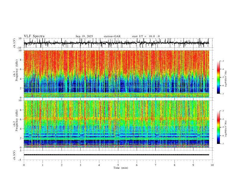Click the "ch.1(V)" waveform axis label
Screen dimensions: 239x185
pos(14,43)
